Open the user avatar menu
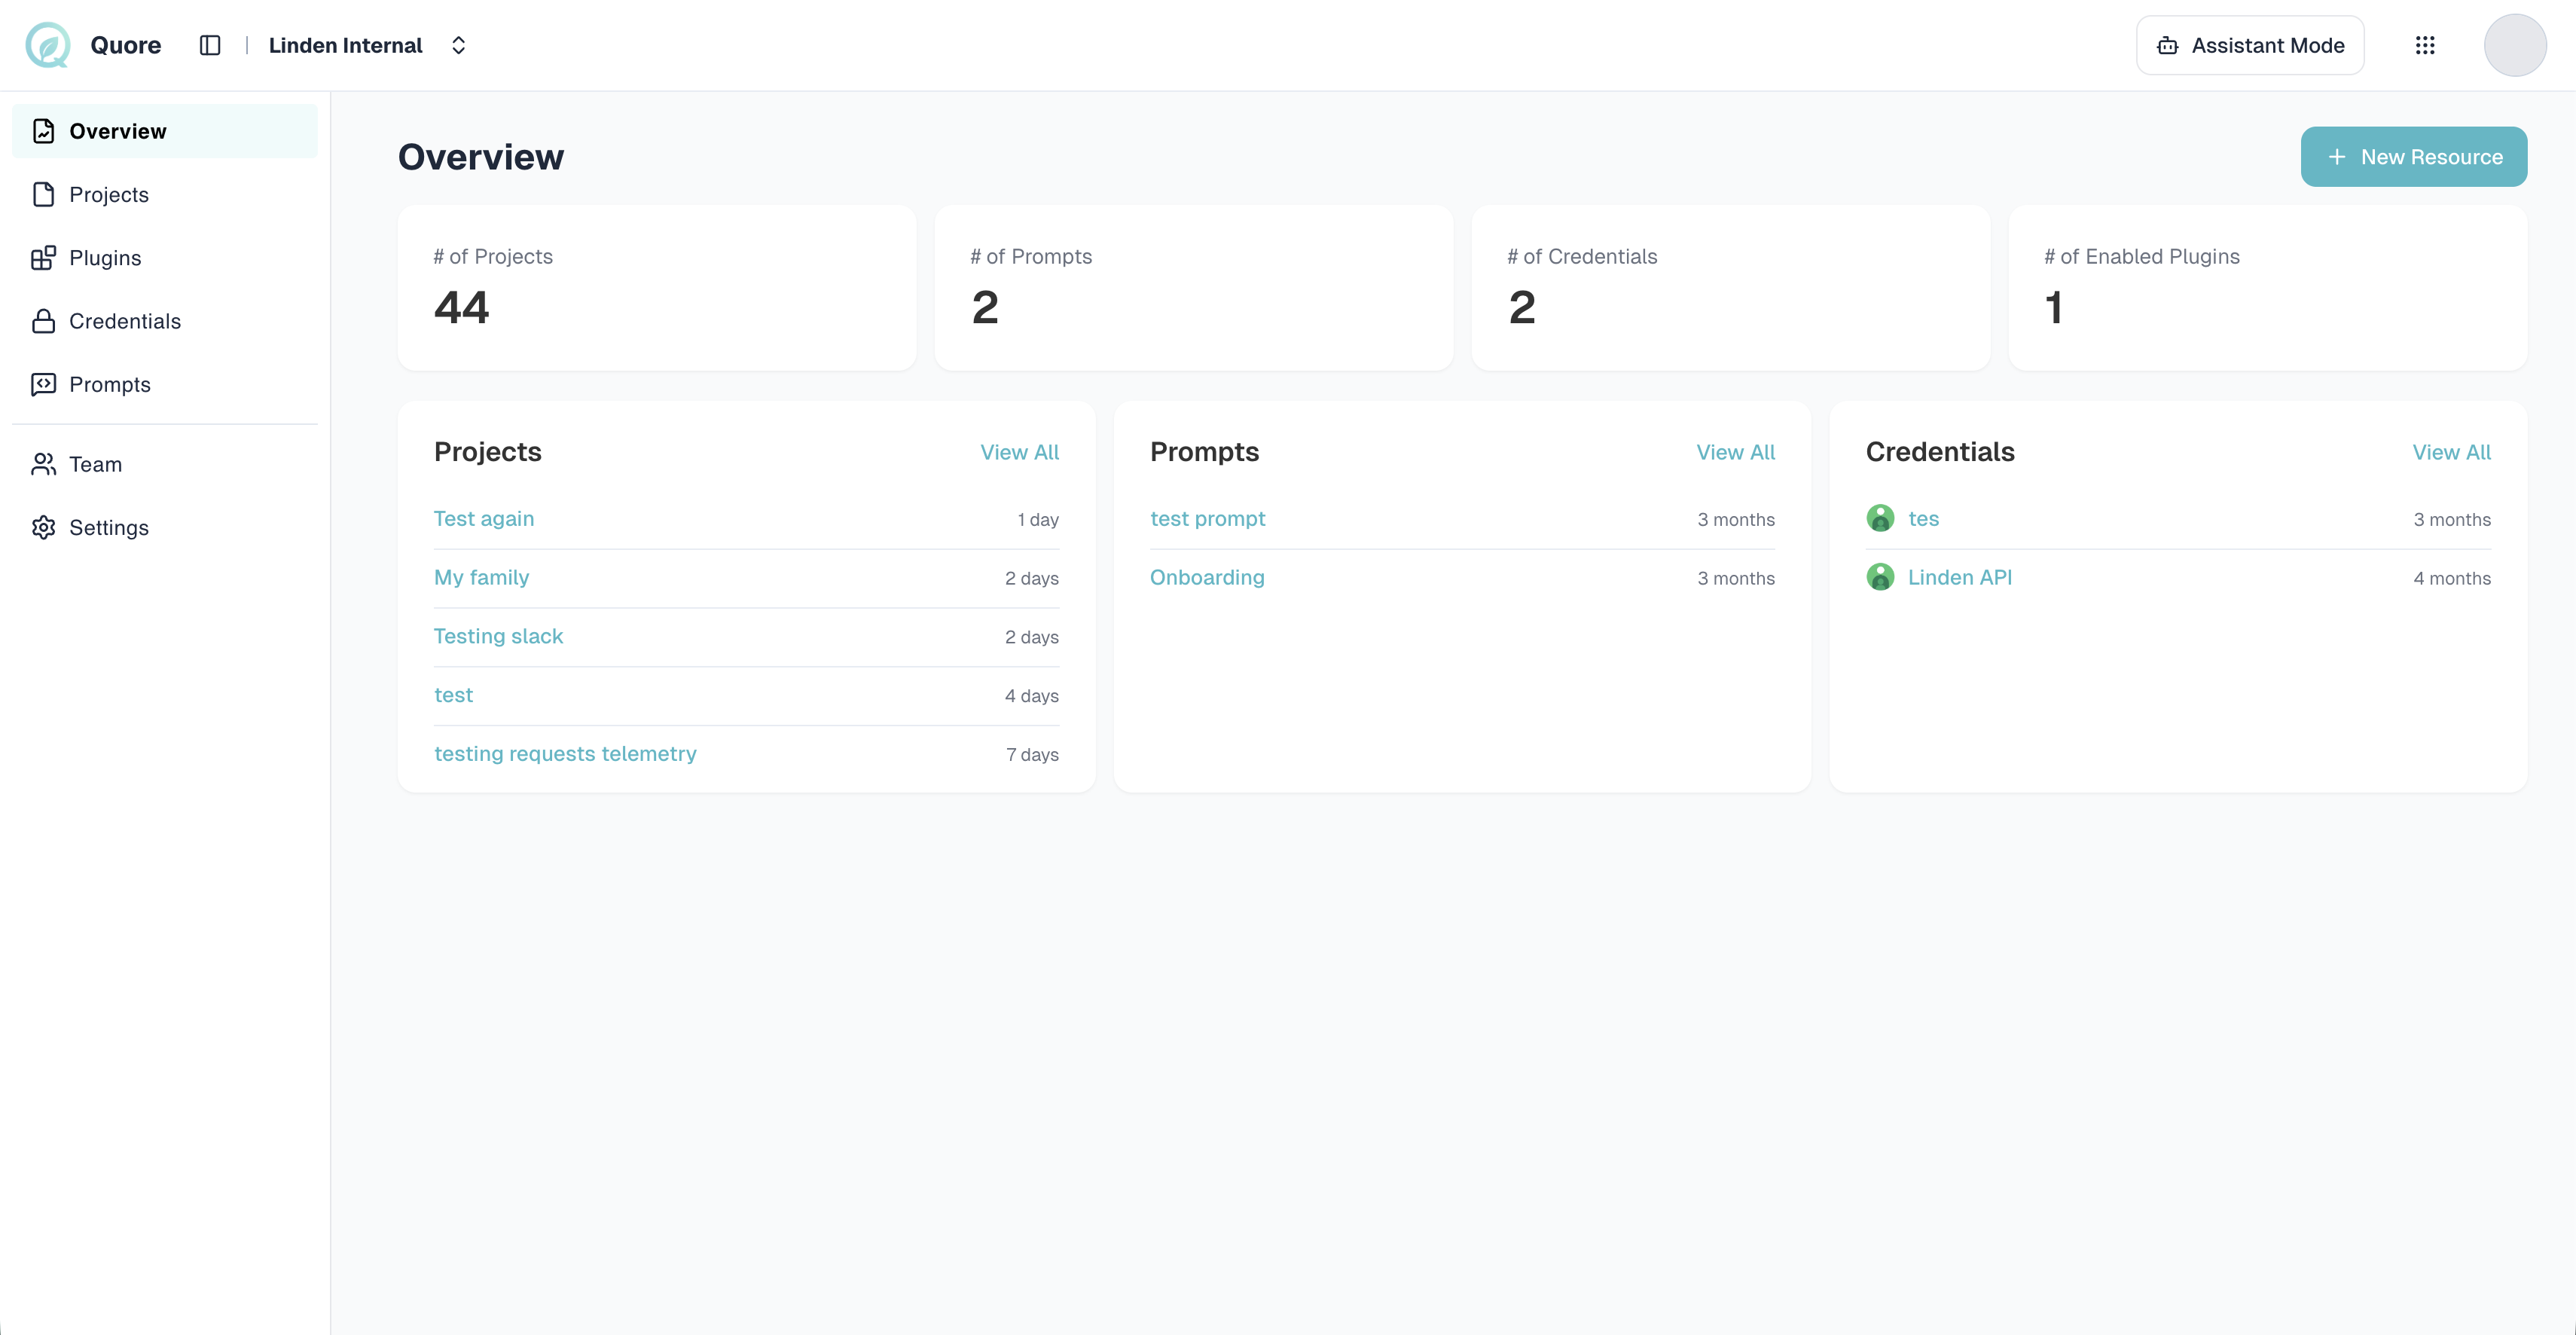Image resolution: width=2576 pixels, height=1335 pixels. pyautogui.click(x=2514, y=45)
